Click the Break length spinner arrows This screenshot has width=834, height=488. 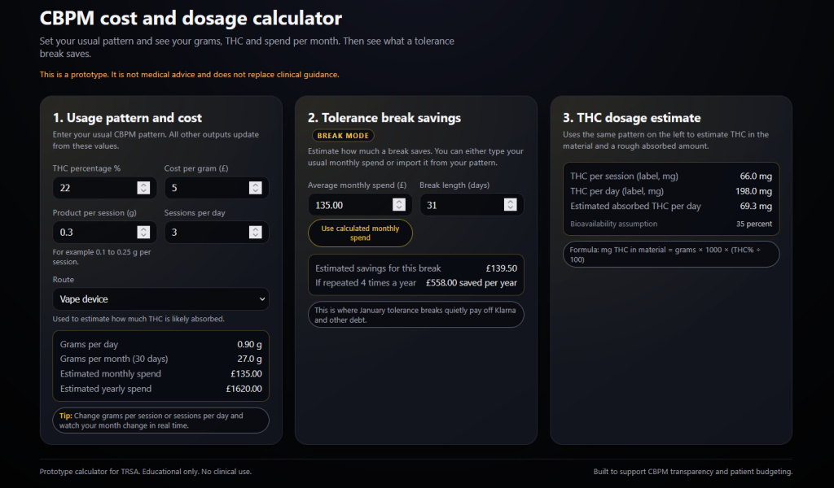pyautogui.click(x=510, y=204)
